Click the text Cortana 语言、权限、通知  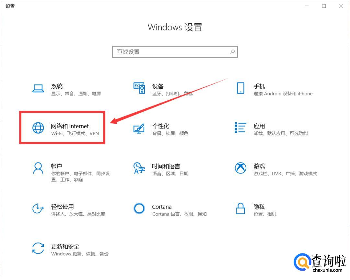pyautogui.click(x=180, y=214)
